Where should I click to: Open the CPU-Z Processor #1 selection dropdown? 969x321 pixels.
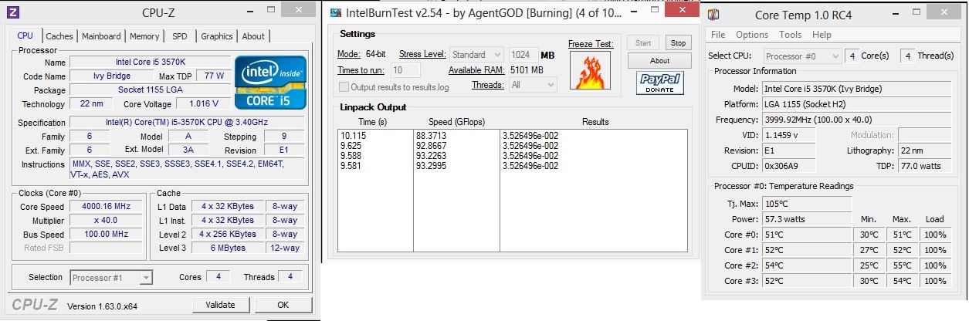110,277
